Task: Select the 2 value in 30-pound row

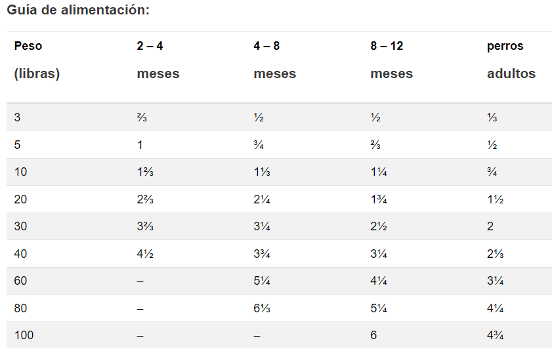Action: coord(490,226)
